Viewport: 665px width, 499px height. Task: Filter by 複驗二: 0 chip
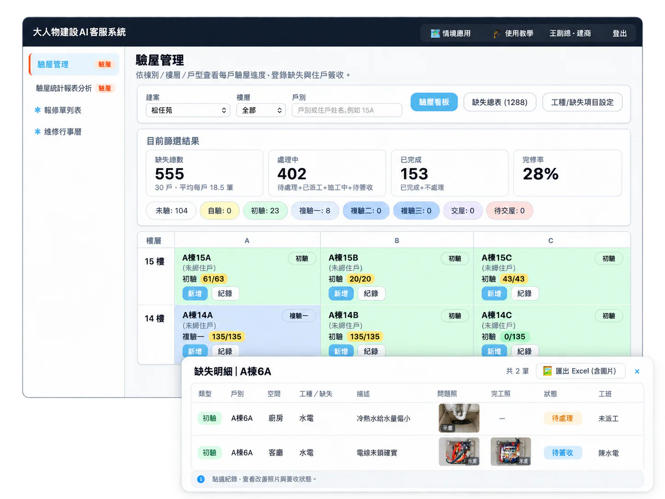pos(366,210)
